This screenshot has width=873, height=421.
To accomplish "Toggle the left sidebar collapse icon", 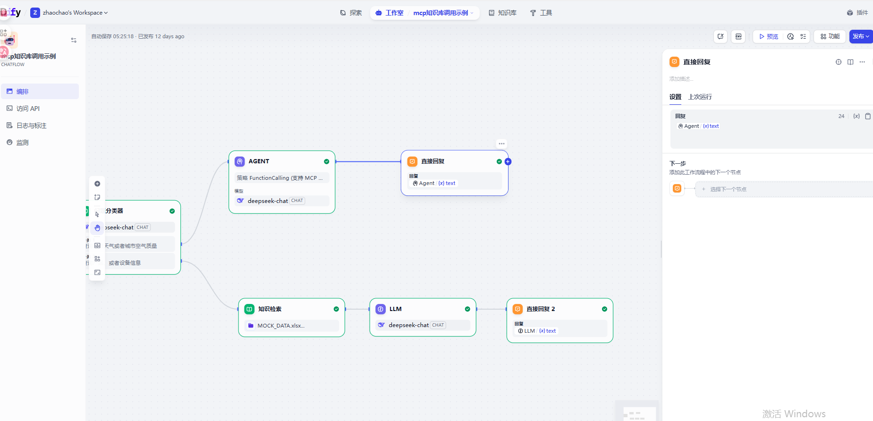I will click(74, 40).
